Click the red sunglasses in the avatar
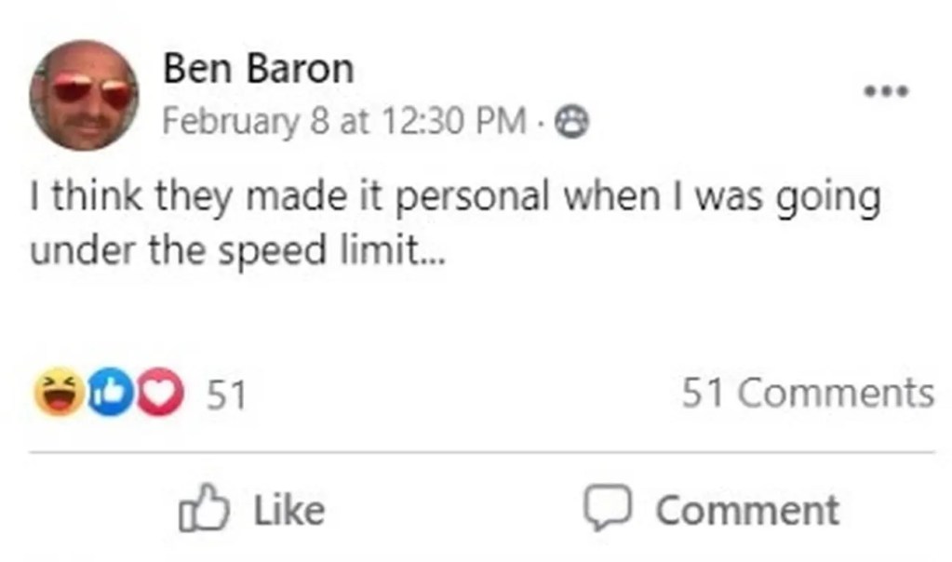 pyautogui.click(x=90, y=91)
